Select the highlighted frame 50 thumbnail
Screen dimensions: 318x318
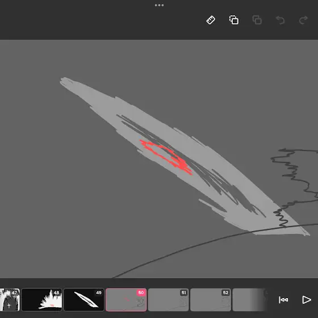[126, 300]
